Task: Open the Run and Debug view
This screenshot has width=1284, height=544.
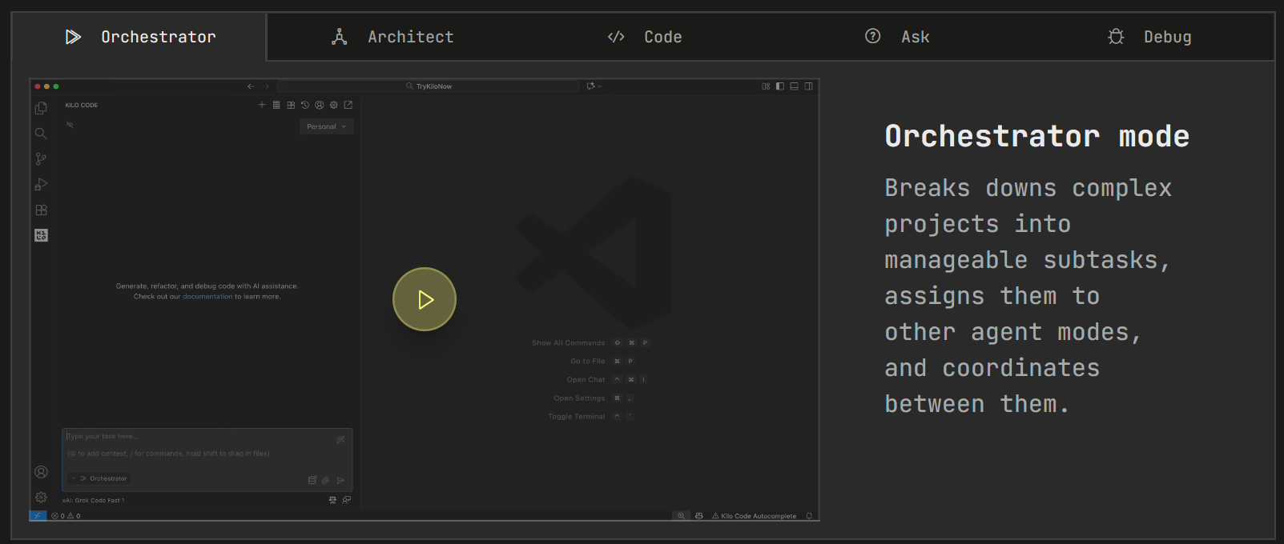Action: [41, 184]
